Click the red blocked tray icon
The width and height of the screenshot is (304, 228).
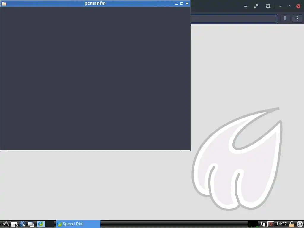pos(271,224)
